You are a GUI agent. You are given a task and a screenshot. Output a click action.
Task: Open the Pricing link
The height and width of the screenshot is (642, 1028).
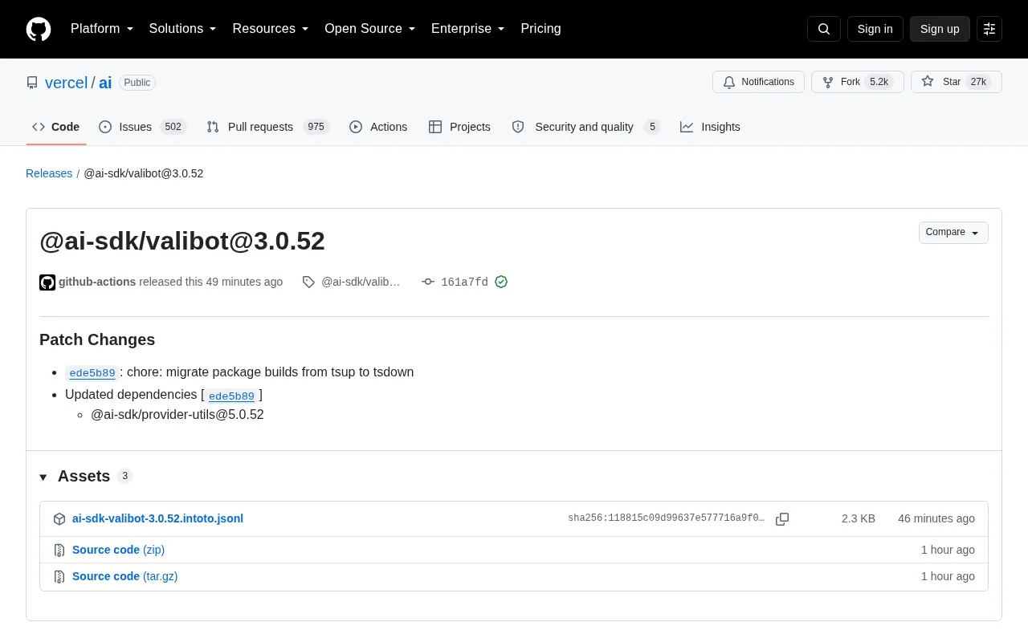pos(541,29)
